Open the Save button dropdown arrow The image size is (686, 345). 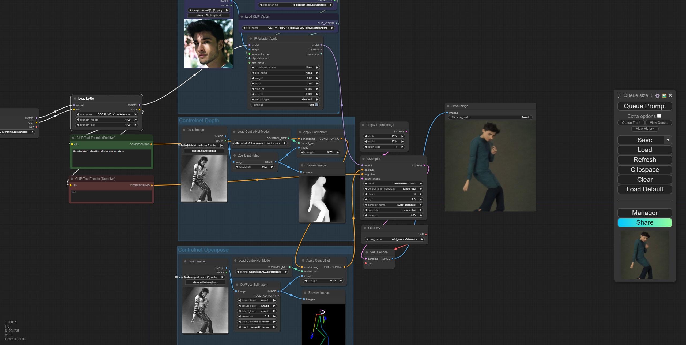tap(668, 140)
